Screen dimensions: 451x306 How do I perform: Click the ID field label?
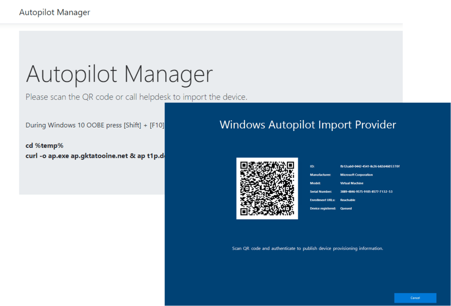(x=312, y=166)
